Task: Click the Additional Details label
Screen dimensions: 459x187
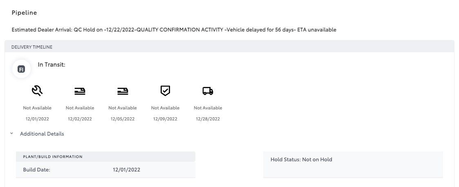Action: [42, 134]
